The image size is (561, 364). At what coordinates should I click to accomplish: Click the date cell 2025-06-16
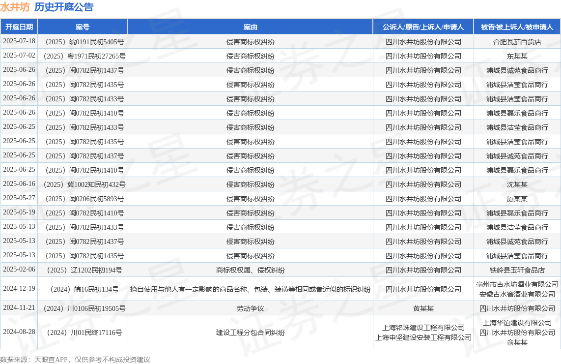(x=19, y=184)
